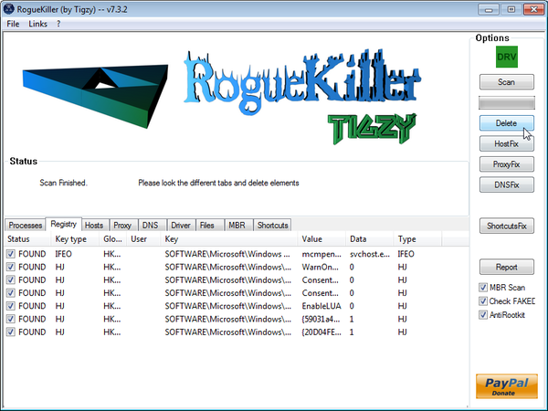Start a new scan with Scan button
Viewport: 548px width, 411px height.
[x=506, y=82]
